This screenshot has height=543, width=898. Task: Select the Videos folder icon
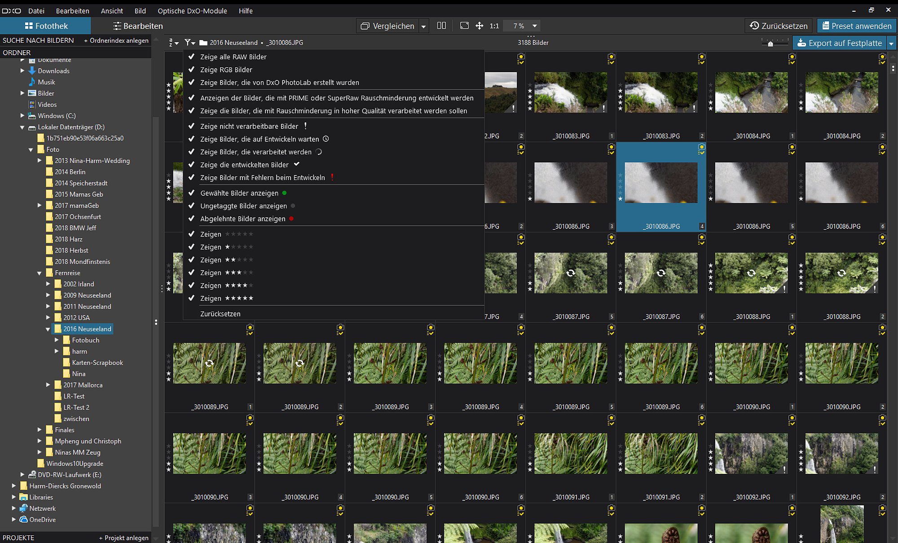coord(32,105)
